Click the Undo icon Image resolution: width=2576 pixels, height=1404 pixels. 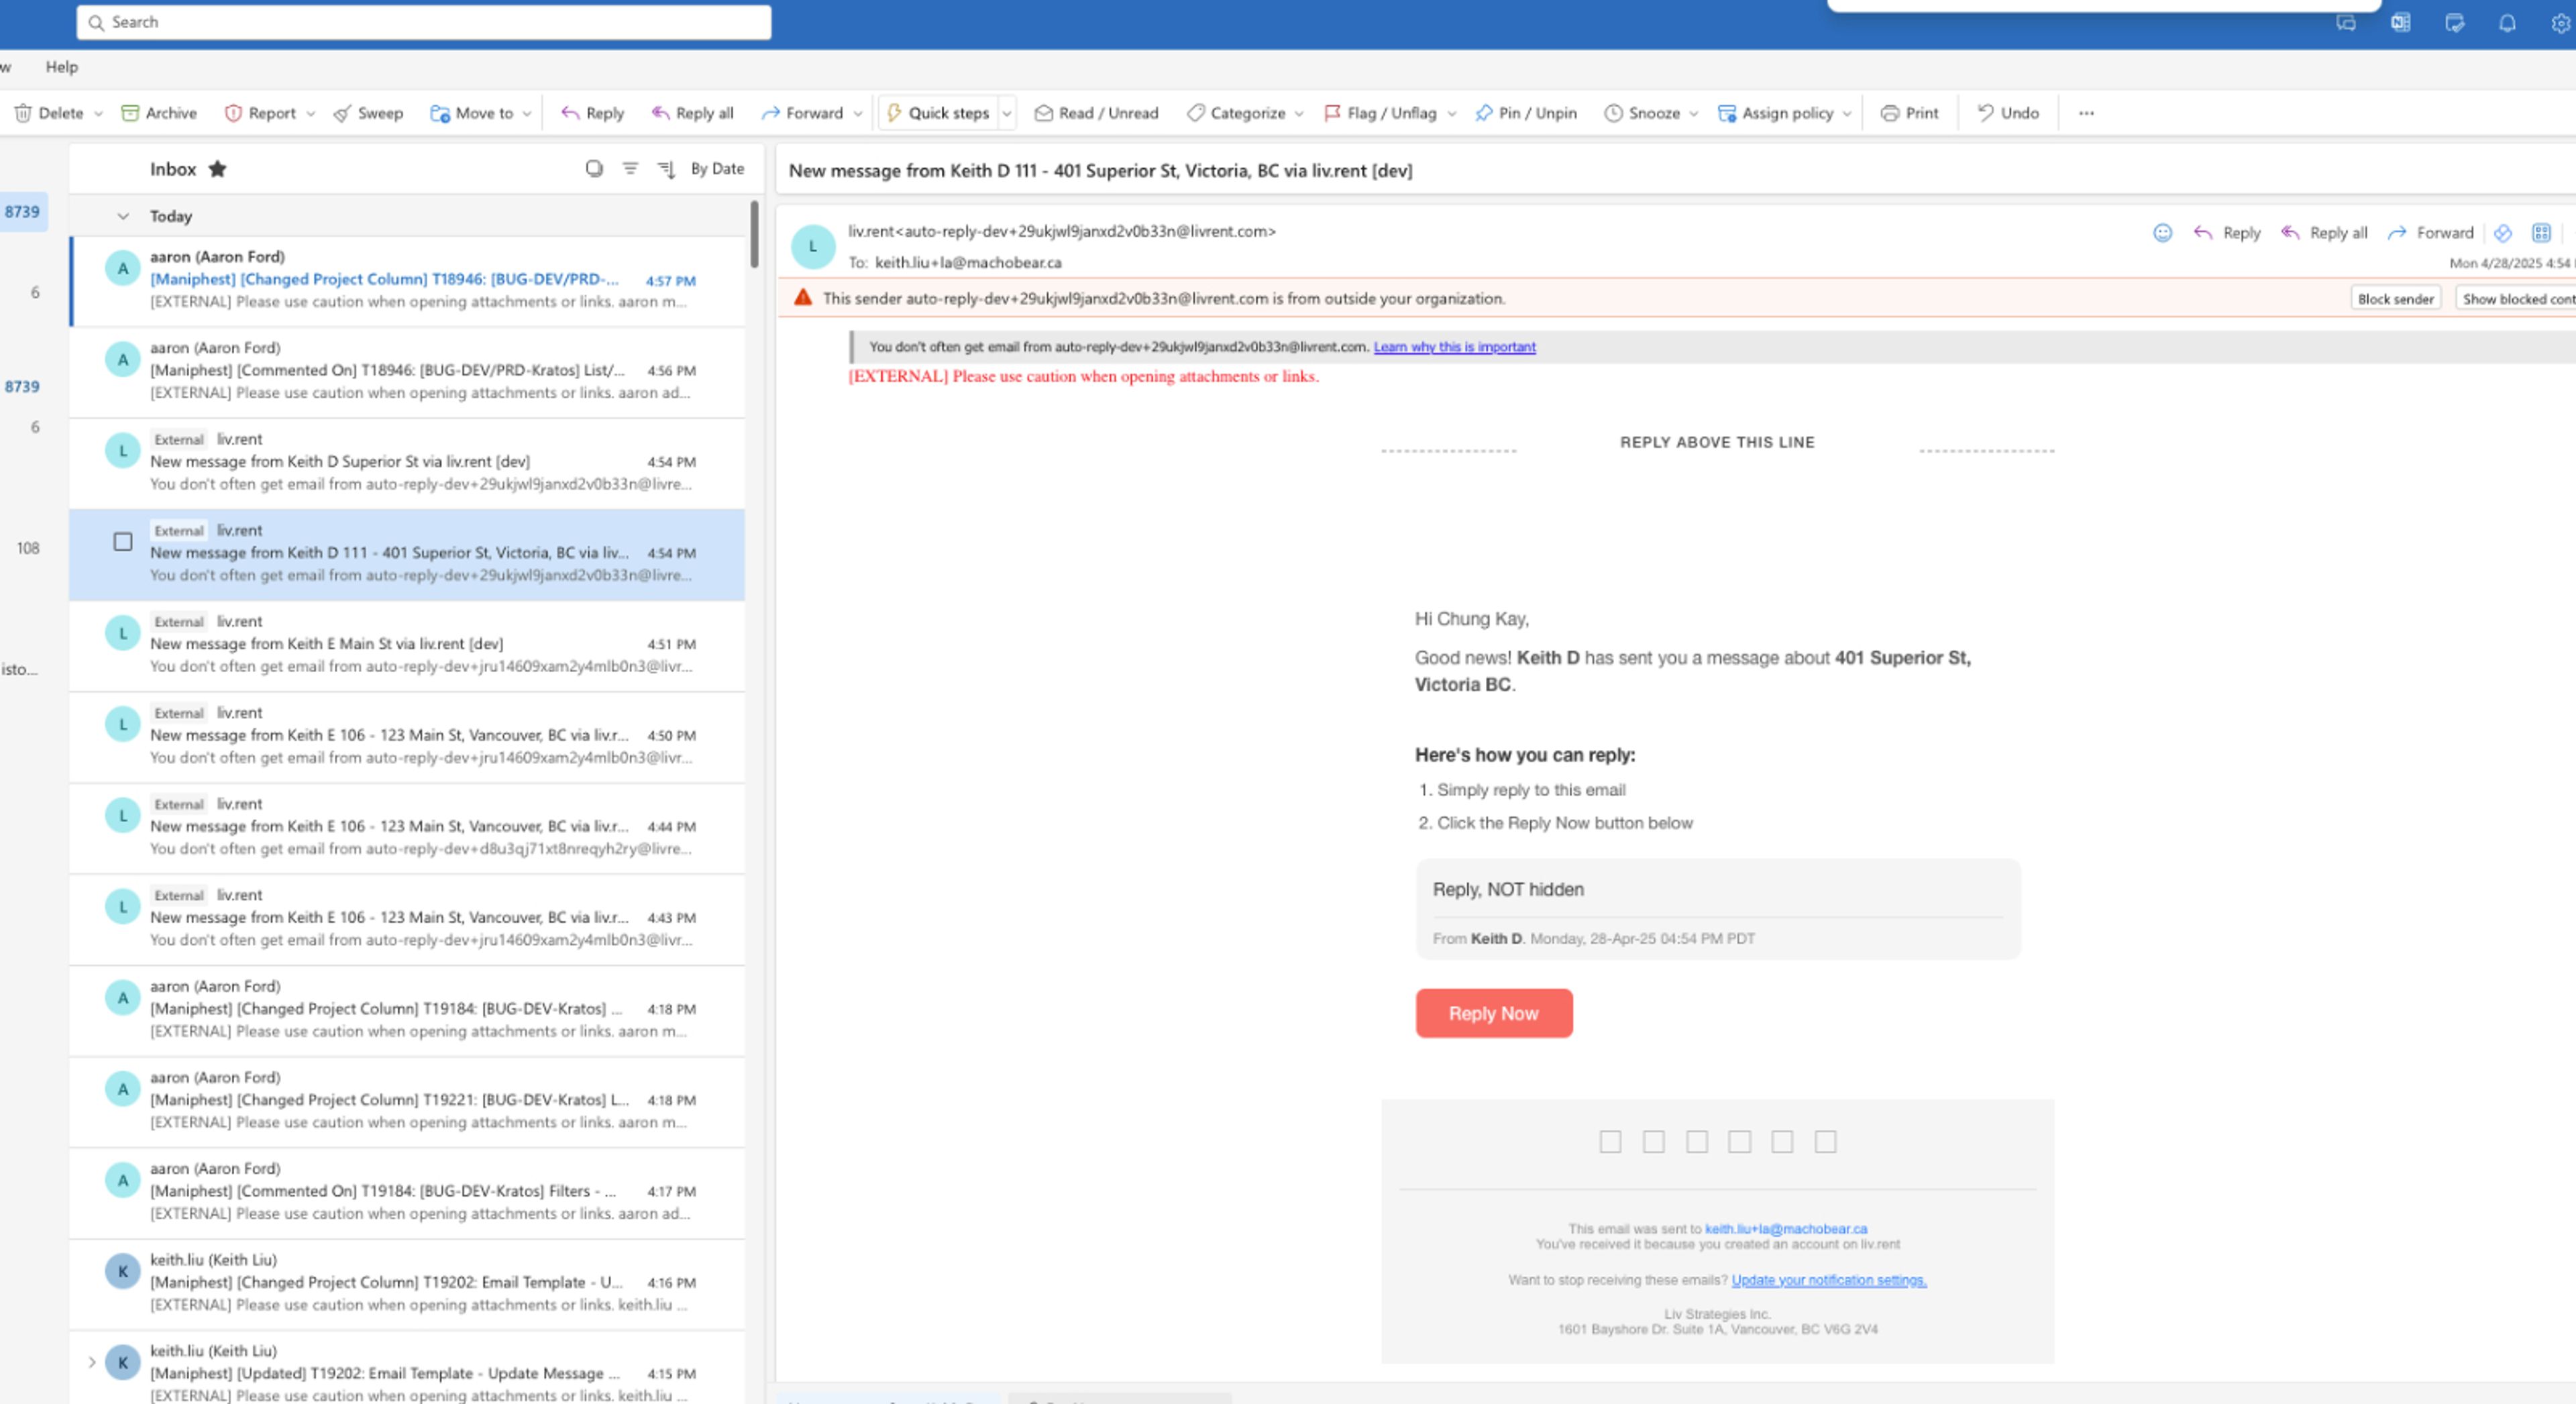pos(1986,113)
